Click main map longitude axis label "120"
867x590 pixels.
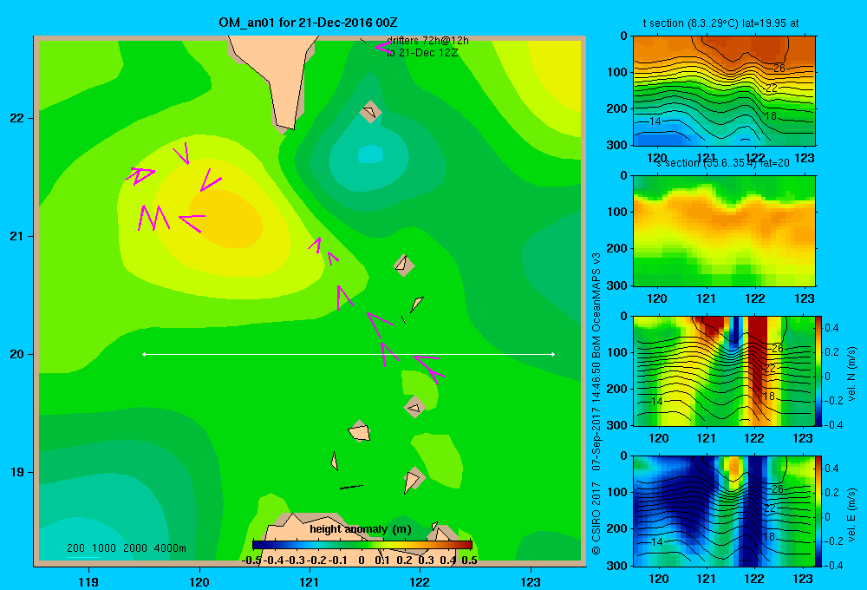[x=199, y=581]
